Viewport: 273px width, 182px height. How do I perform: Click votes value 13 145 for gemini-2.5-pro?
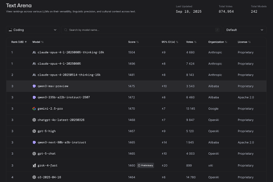[191, 109]
